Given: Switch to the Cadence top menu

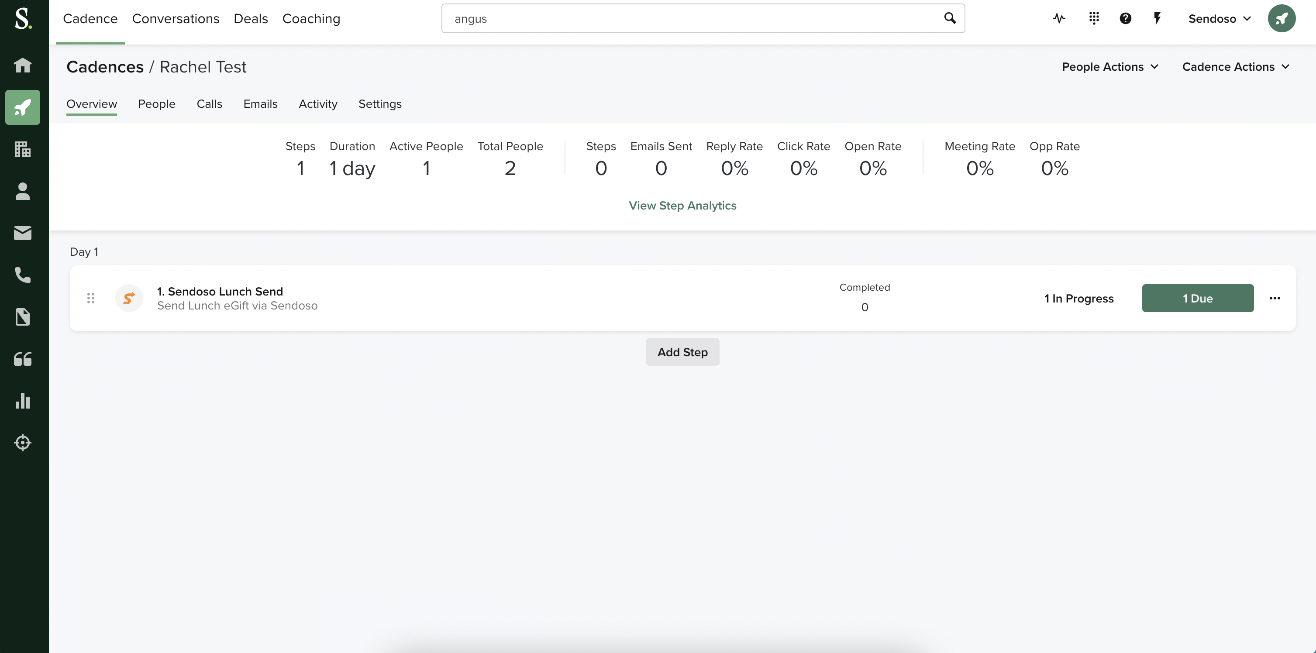Looking at the screenshot, I should tap(90, 19).
